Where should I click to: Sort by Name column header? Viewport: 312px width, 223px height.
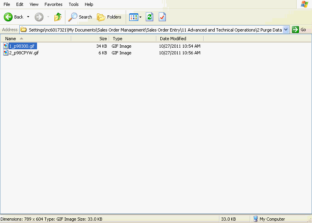(x=36, y=39)
